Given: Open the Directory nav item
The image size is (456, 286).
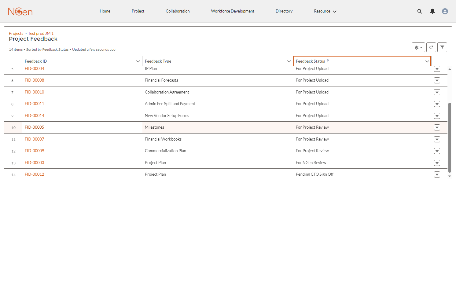Looking at the screenshot, I should [284, 11].
